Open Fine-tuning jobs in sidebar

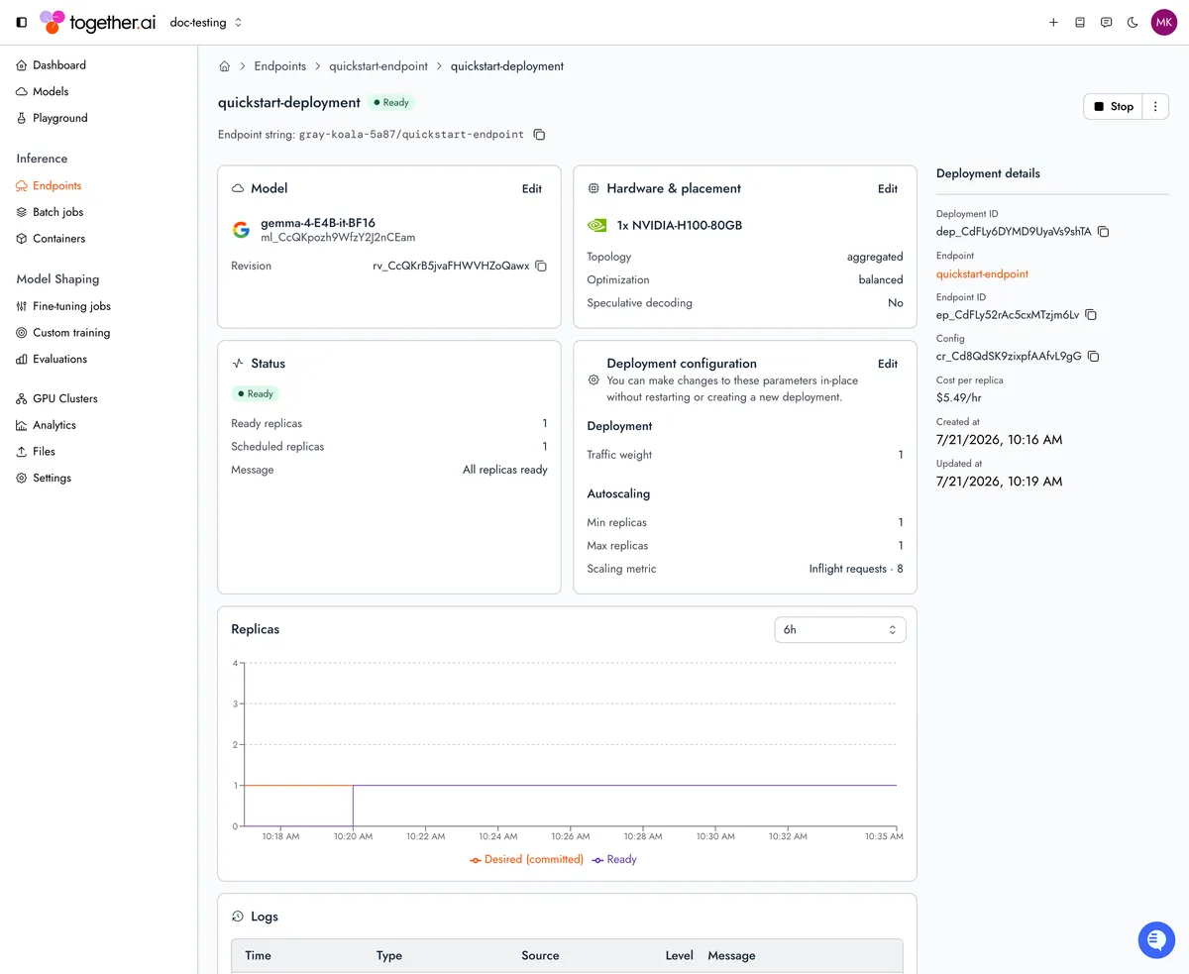click(x=71, y=306)
